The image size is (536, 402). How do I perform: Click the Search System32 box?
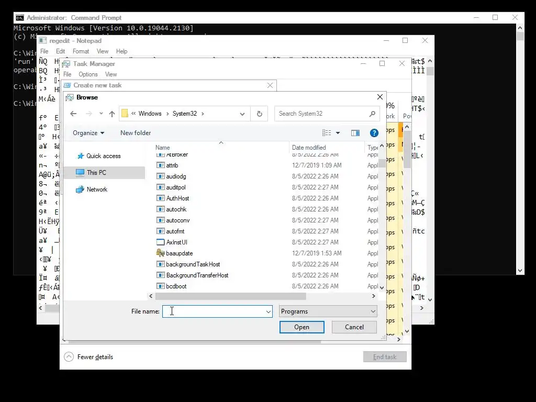(x=327, y=114)
